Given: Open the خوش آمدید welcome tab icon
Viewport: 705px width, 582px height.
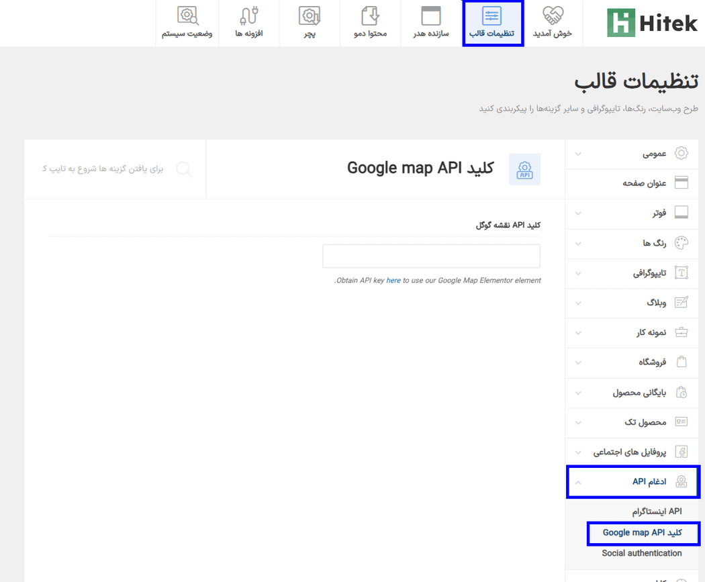Looking at the screenshot, I should tap(553, 15).
